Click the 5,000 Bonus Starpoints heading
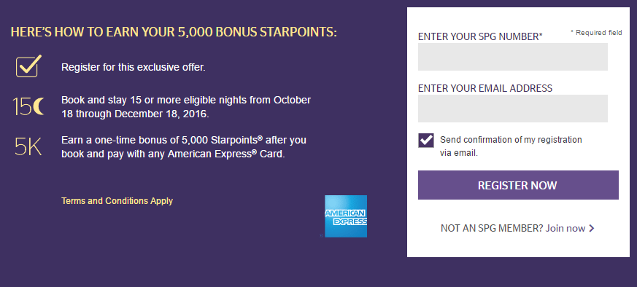This screenshot has height=287, width=637. click(x=174, y=33)
